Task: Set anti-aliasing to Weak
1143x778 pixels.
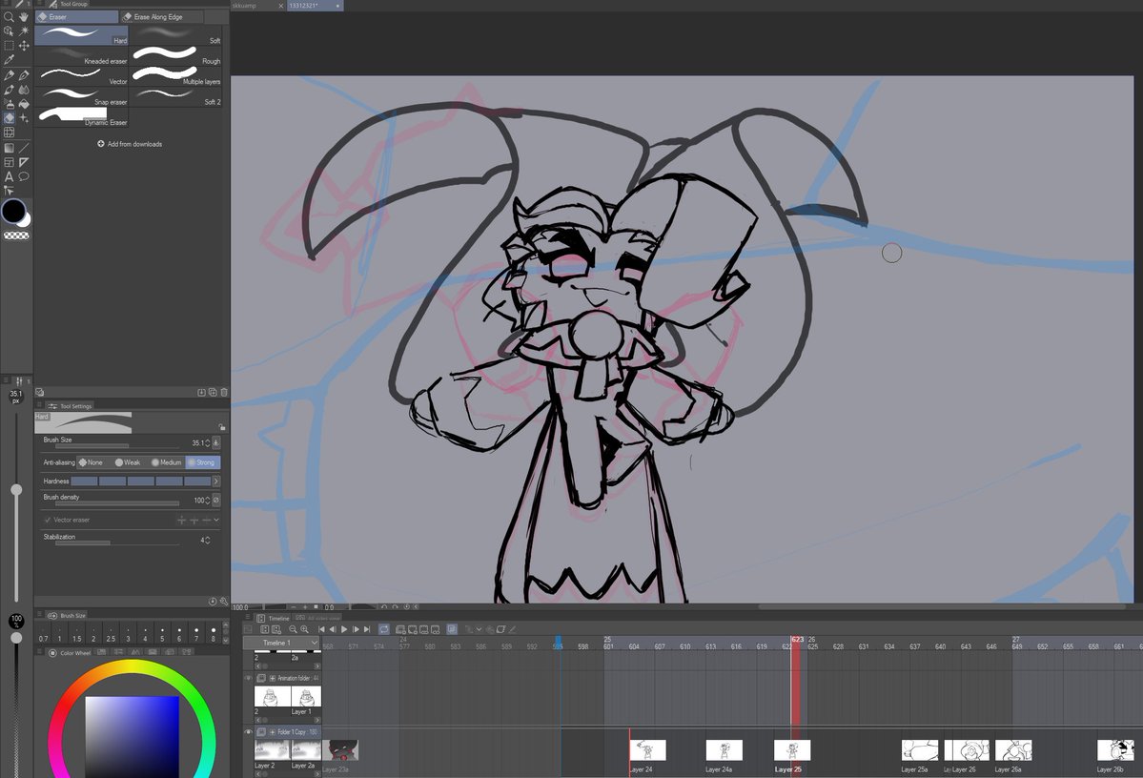Action: tap(128, 462)
